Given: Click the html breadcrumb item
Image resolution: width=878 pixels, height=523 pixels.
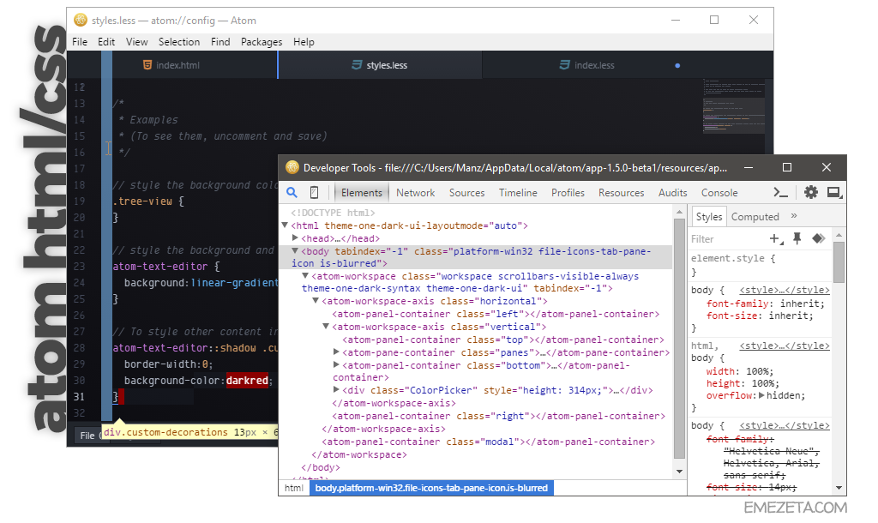Looking at the screenshot, I should tap(294, 488).
